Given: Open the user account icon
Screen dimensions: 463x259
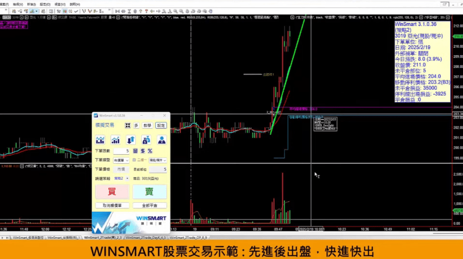Looking at the screenshot, I should click(x=161, y=140).
